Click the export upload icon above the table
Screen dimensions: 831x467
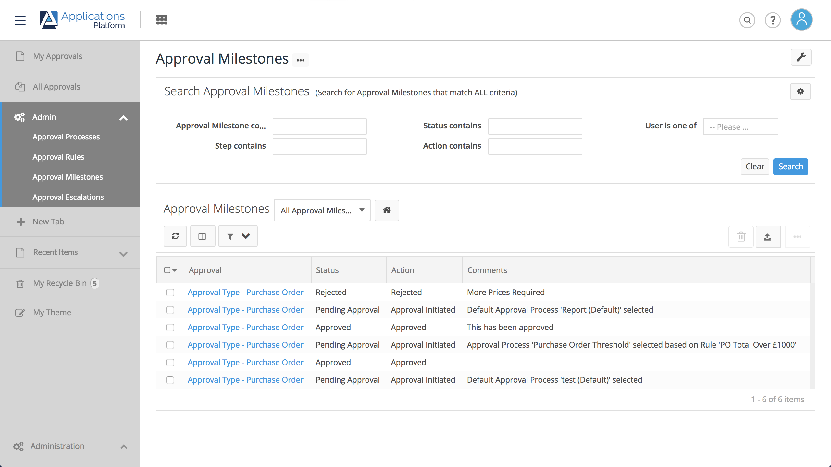768,236
